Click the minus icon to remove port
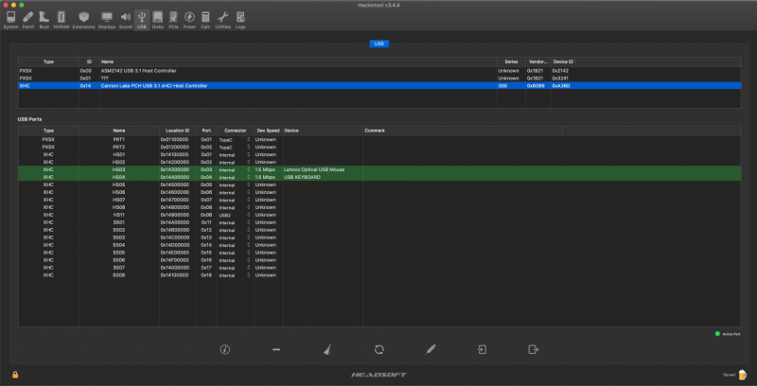757x386 pixels. tap(276, 349)
